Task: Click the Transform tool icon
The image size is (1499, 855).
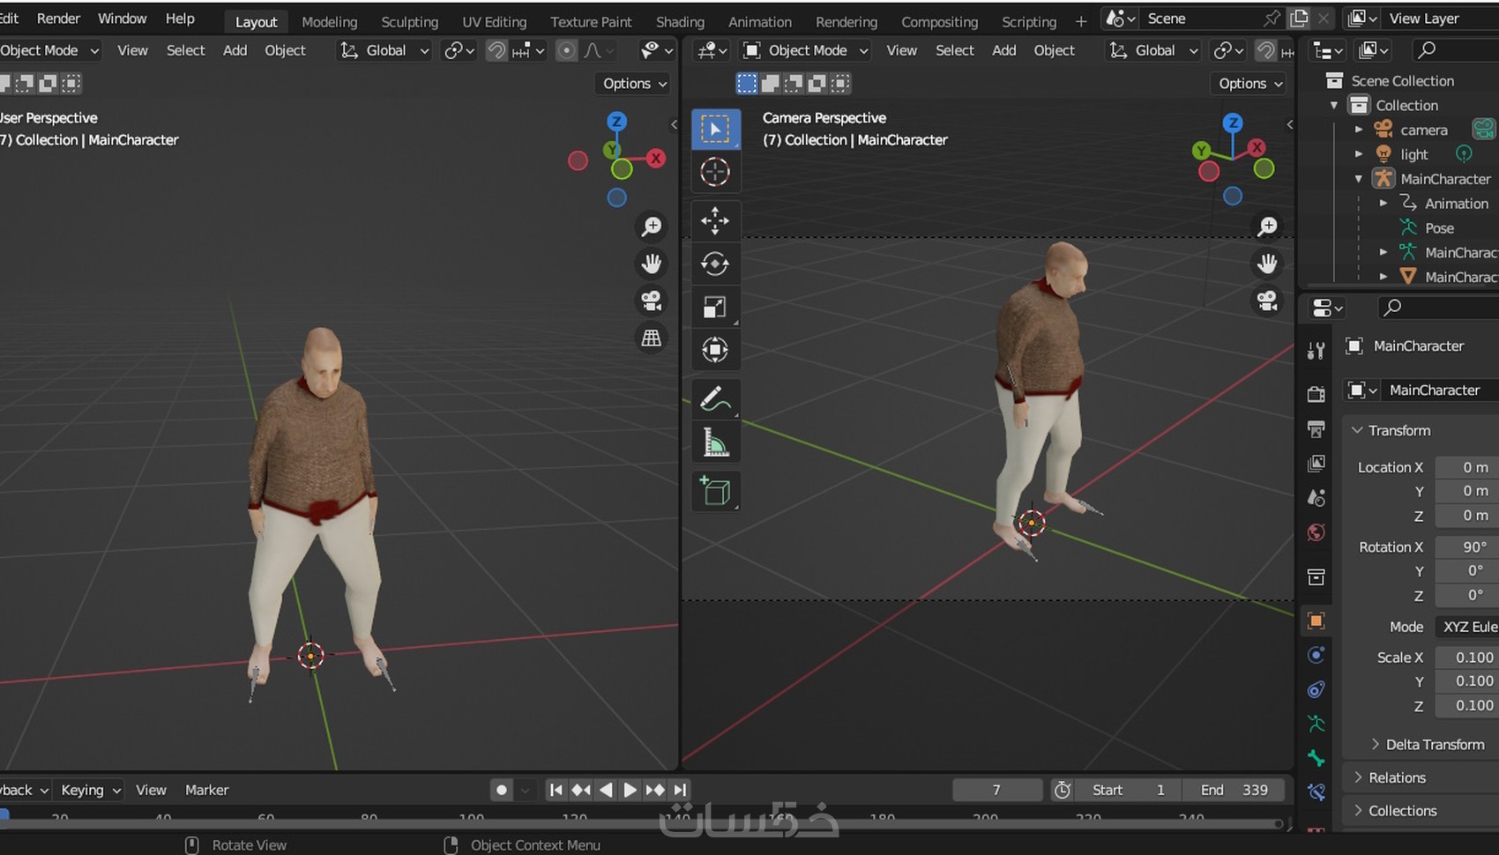Action: [714, 350]
